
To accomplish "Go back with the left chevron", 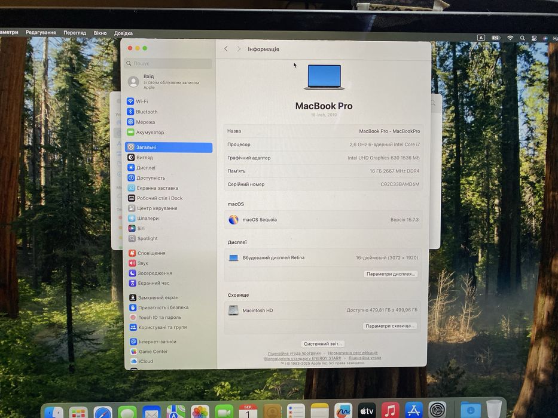I will pyautogui.click(x=226, y=49).
